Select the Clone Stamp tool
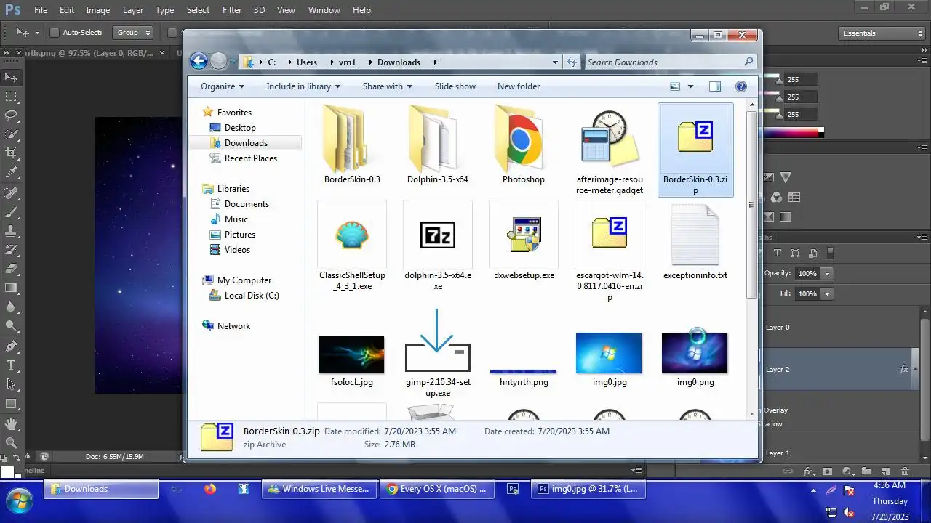The height and width of the screenshot is (523, 931). click(x=11, y=231)
